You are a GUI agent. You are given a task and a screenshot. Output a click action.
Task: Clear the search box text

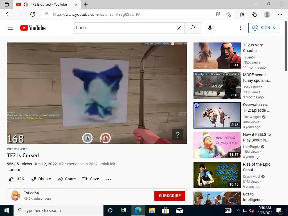click(x=179, y=28)
